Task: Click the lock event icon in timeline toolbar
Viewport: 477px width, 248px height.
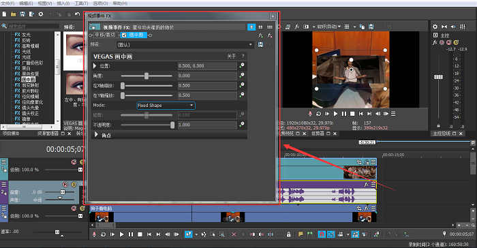Action: pyautogui.click(x=289, y=234)
